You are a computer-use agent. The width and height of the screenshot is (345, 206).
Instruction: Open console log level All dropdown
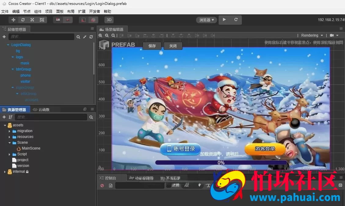pos(193,186)
